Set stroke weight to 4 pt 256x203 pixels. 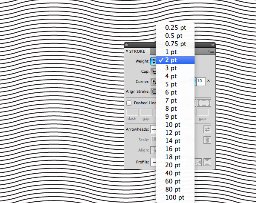point(175,76)
